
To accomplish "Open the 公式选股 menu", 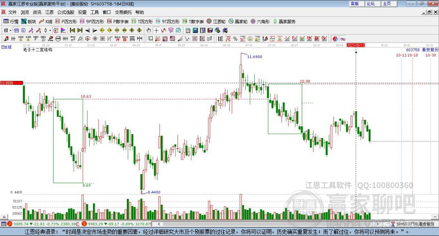I will pos(66,12).
